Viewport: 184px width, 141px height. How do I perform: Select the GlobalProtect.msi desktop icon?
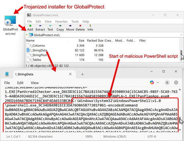[10, 25]
